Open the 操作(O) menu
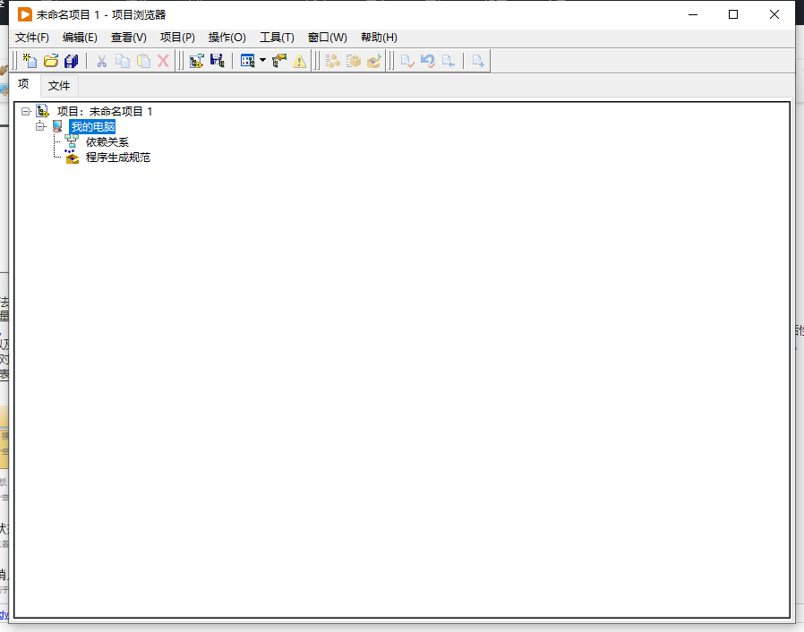 [x=227, y=38]
